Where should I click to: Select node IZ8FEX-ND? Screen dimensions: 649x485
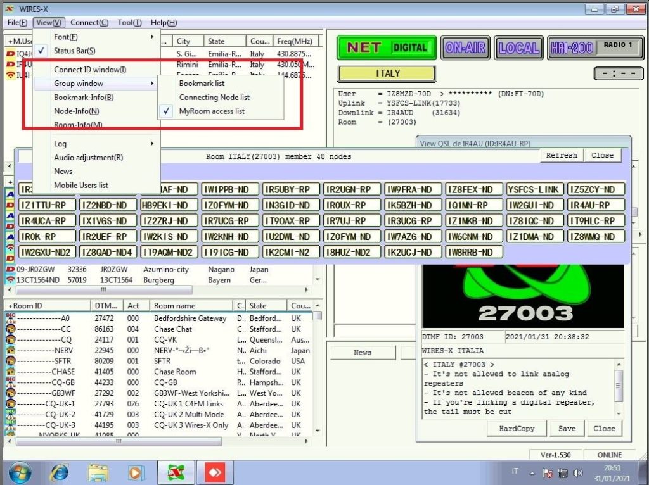pos(474,189)
